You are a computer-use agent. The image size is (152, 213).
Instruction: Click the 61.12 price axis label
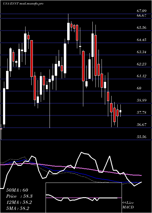click(142, 76)
